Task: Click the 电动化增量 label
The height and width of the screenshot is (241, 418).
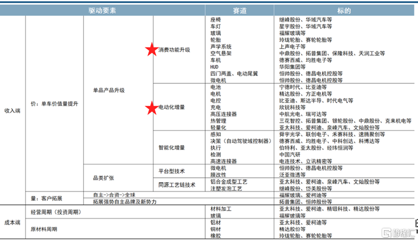Action: pyautogui.click(x=172, y=107)
